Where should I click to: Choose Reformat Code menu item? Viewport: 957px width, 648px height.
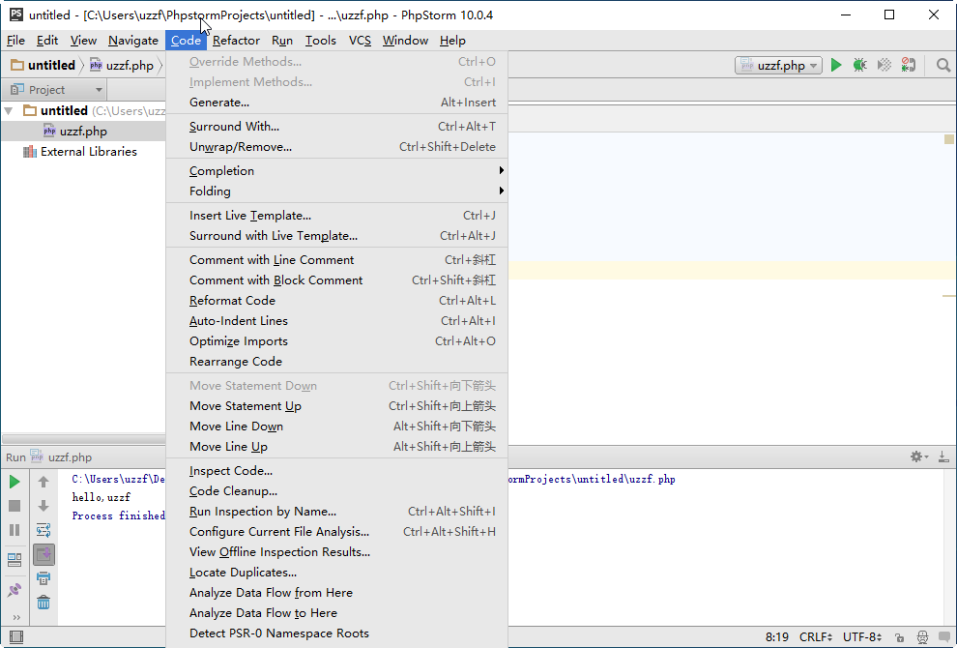[337, 301]
